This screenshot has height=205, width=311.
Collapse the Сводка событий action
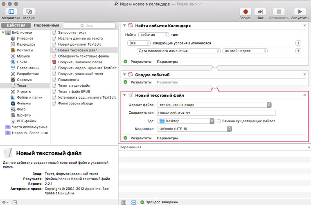coord(124,75)
